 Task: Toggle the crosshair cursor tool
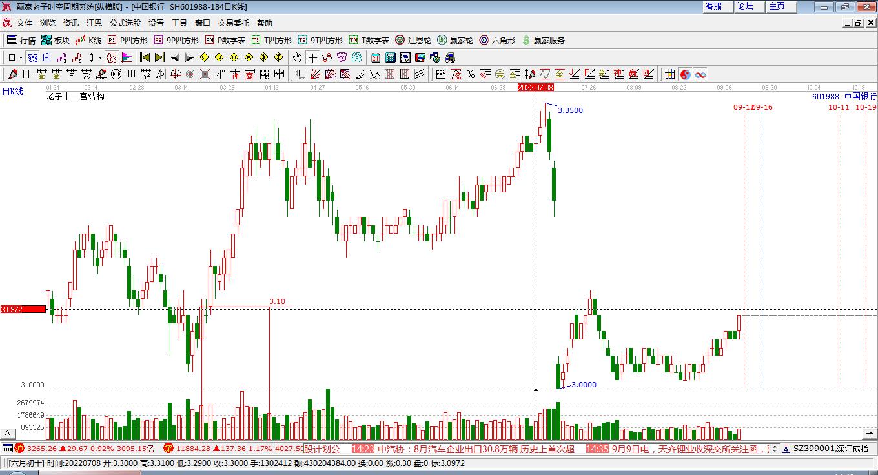(x=312, y=57)
